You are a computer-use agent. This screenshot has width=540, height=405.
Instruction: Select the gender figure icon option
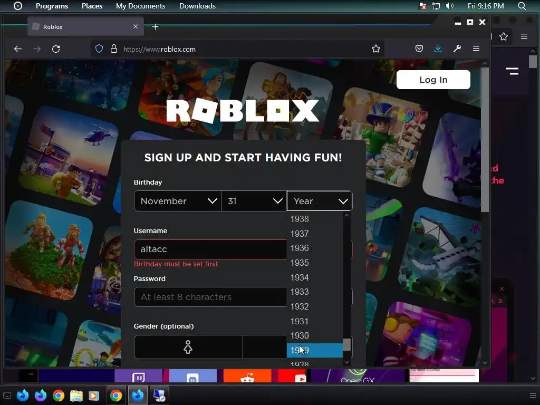[x=188, y=347]
